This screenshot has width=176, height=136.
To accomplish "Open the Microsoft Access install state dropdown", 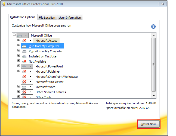I will pos(27,41).
